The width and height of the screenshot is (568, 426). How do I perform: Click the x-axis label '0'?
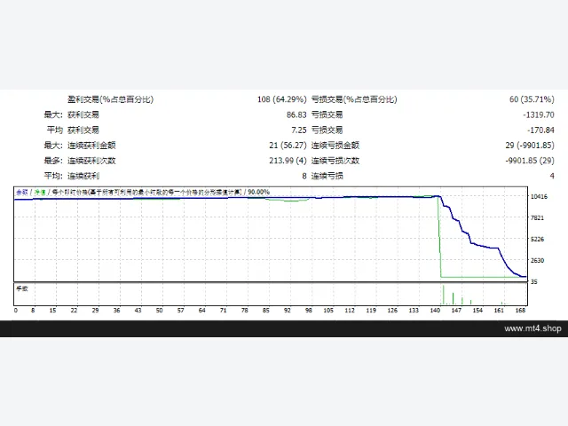[x=16, y=311]
